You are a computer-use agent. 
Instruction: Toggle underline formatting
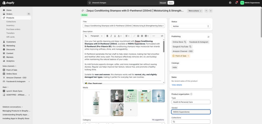[x=115, y=36]
